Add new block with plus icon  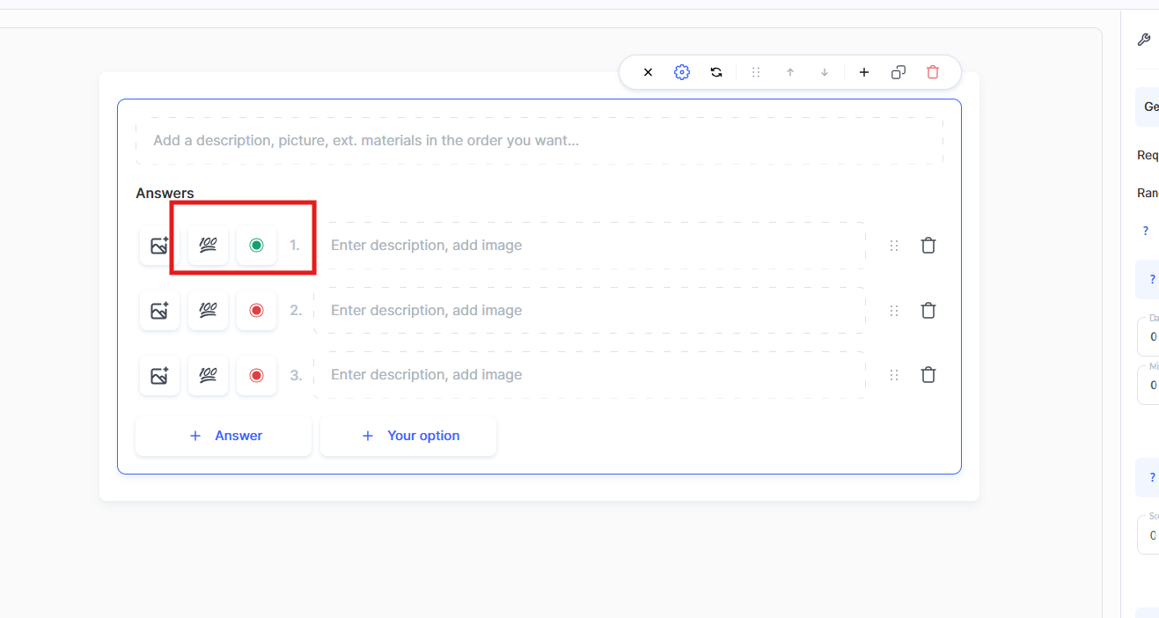pyautogui.click(x=864, y=72)
